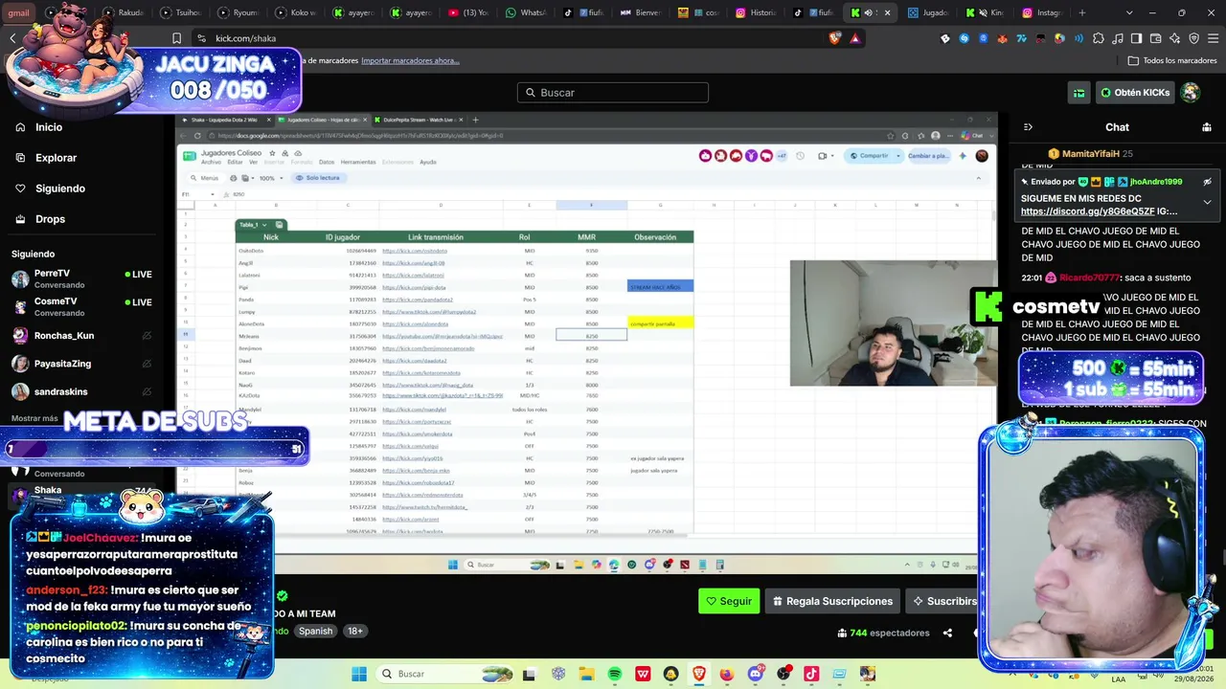Open the browser hamburger main menu
The width and height of the screenshot is (1226, 689).
1213,38
